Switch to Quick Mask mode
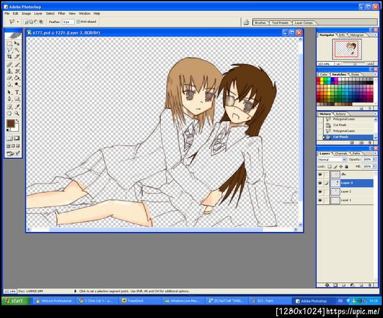The height and width of the screenshot is (318, 383). point(17,138)
